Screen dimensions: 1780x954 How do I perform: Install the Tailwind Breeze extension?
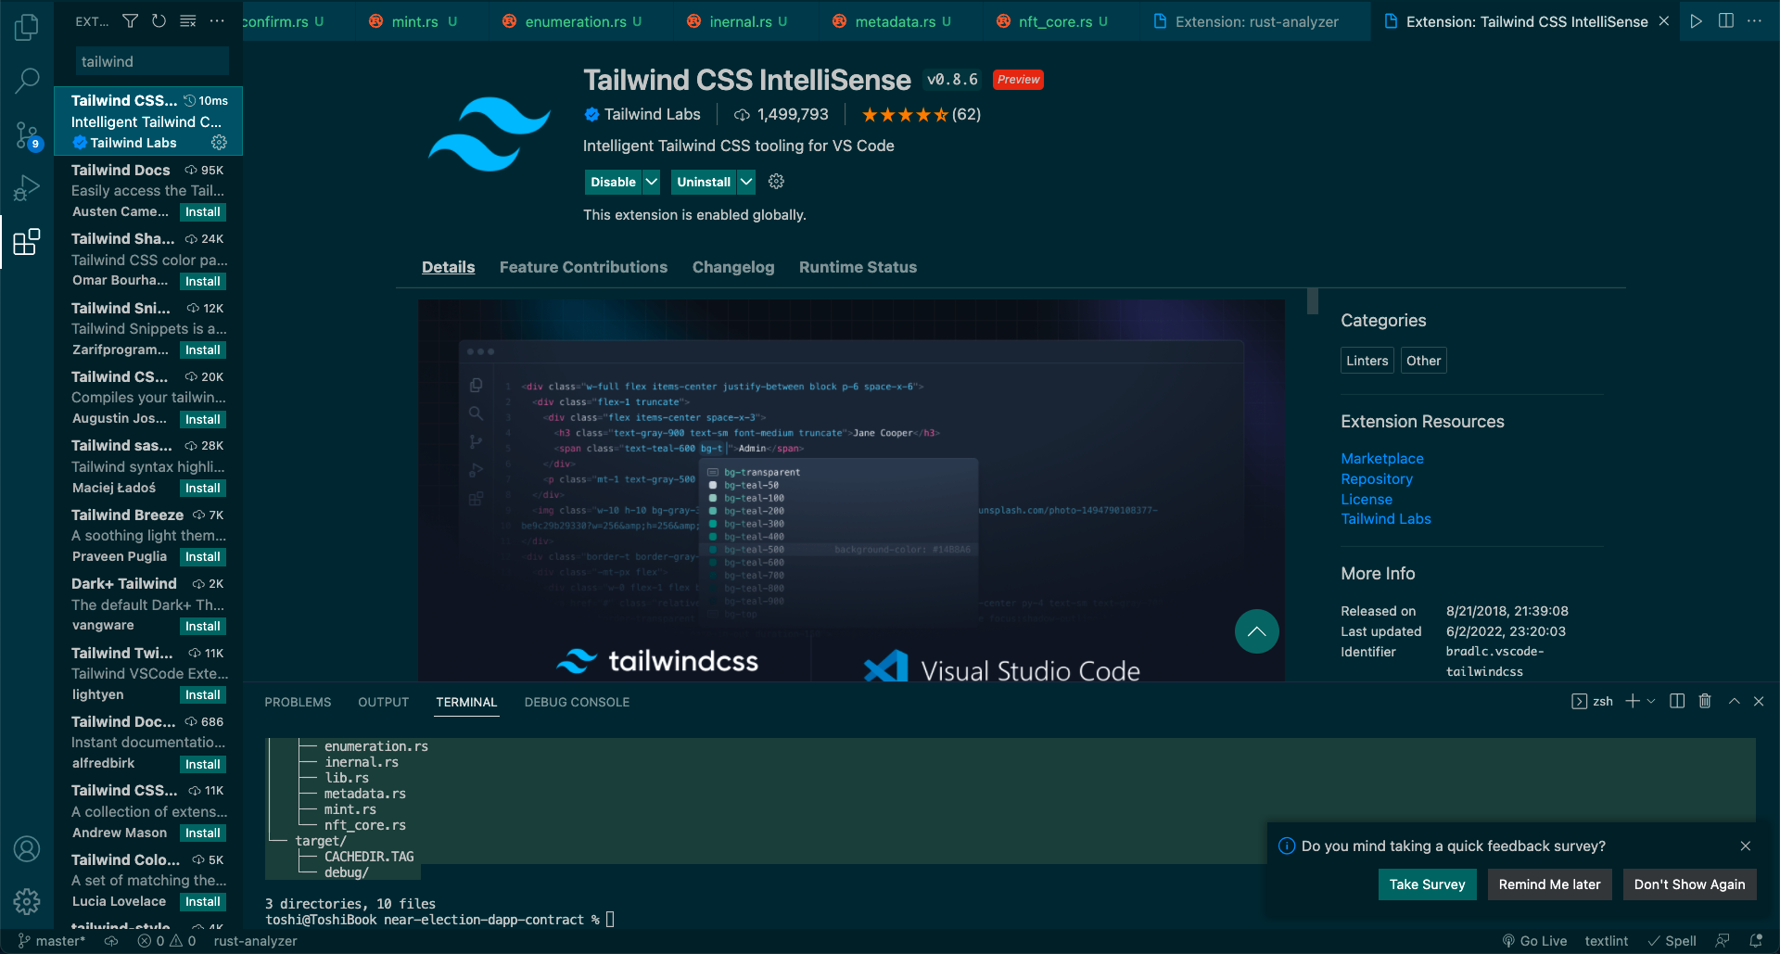(x=202, y=557)
